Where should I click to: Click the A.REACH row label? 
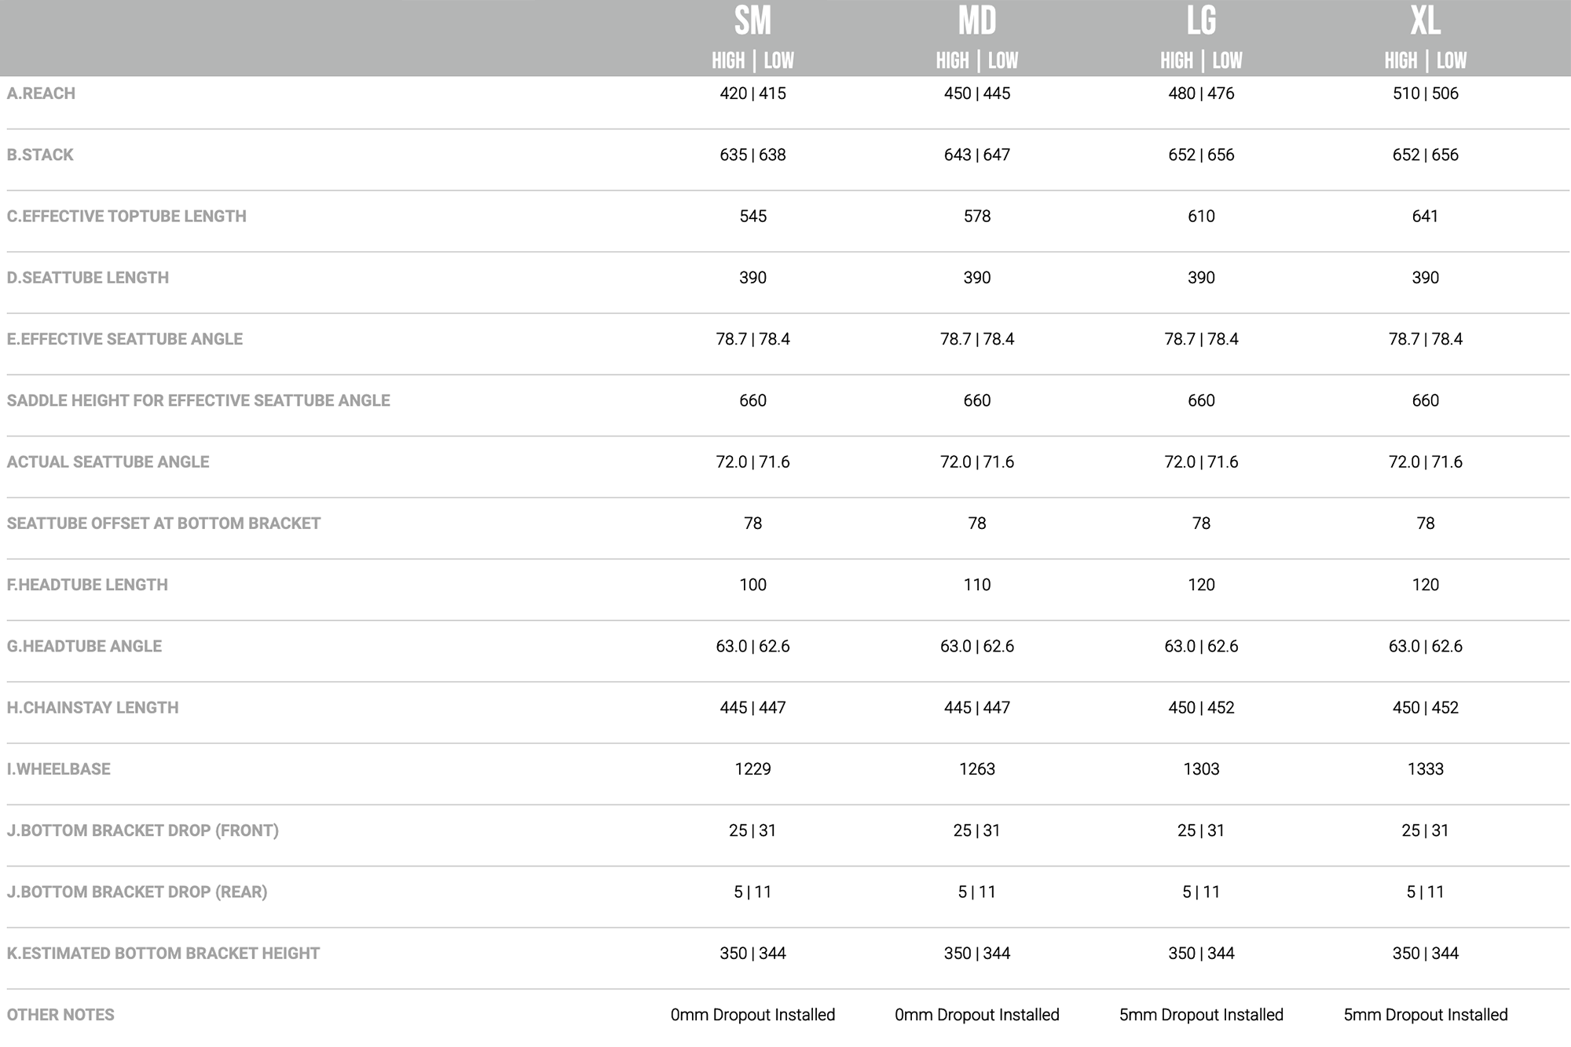point(41,93)
